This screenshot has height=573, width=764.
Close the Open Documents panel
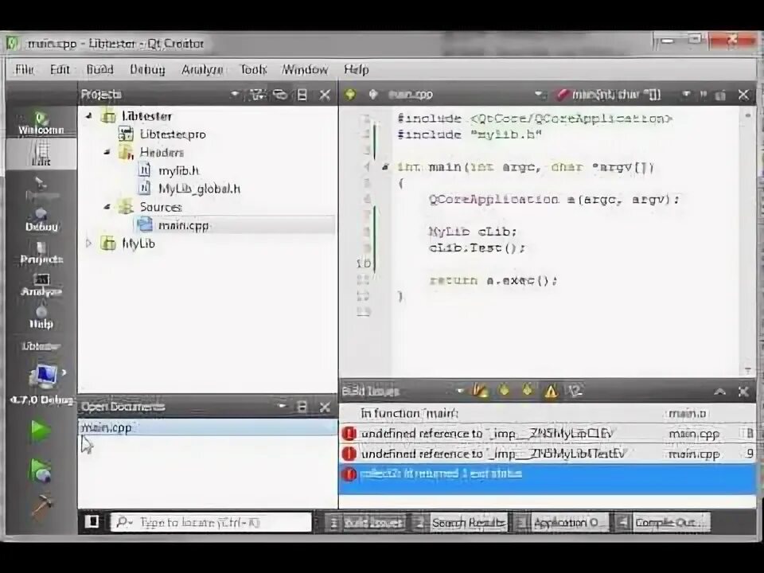click(325, 407)
